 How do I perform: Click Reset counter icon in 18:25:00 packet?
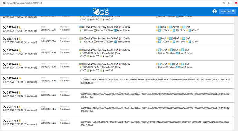[177, 53]
